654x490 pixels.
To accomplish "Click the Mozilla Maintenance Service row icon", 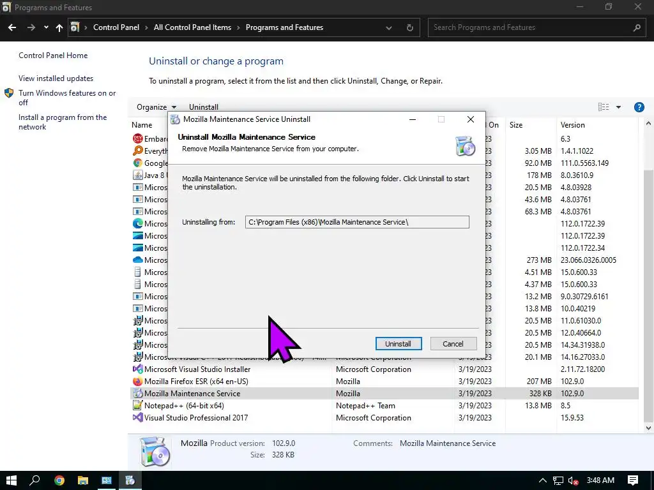I will click(137, 393).
